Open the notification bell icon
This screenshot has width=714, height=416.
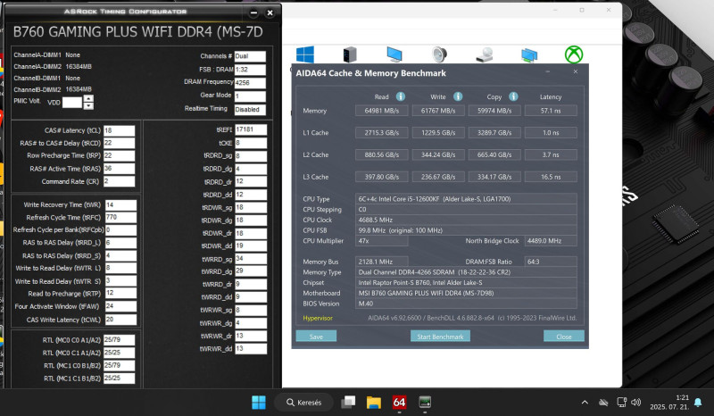tap(698, 403)
